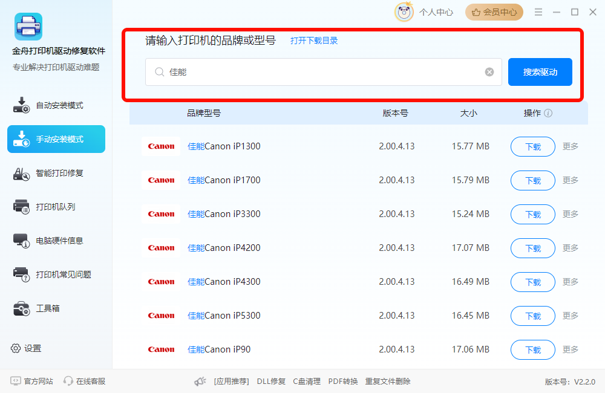Open 打印机队列 page

pos(56,207)
